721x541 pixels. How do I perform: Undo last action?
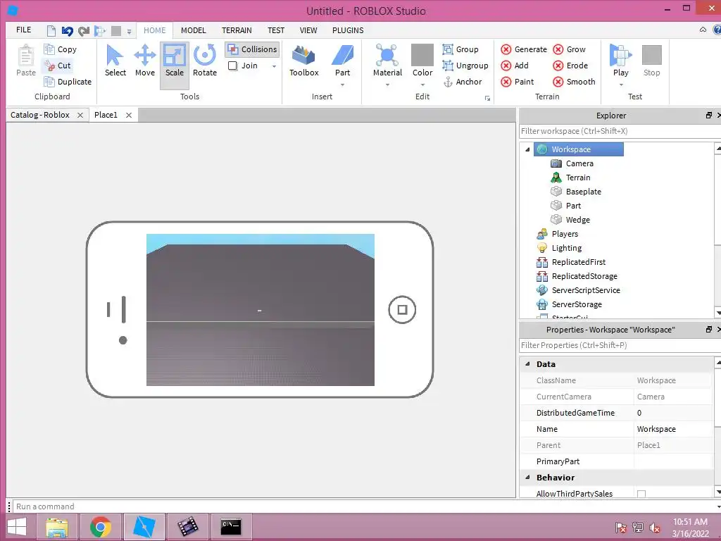(x=67, y=31)
